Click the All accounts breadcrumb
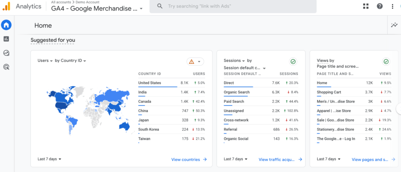Image resolution: width=401 pixels, height=172 pixels. [x=61, y=2]
